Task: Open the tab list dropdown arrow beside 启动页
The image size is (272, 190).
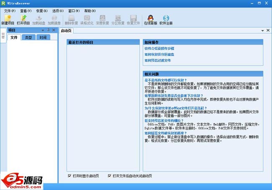Action: click(x=263, y=30)
